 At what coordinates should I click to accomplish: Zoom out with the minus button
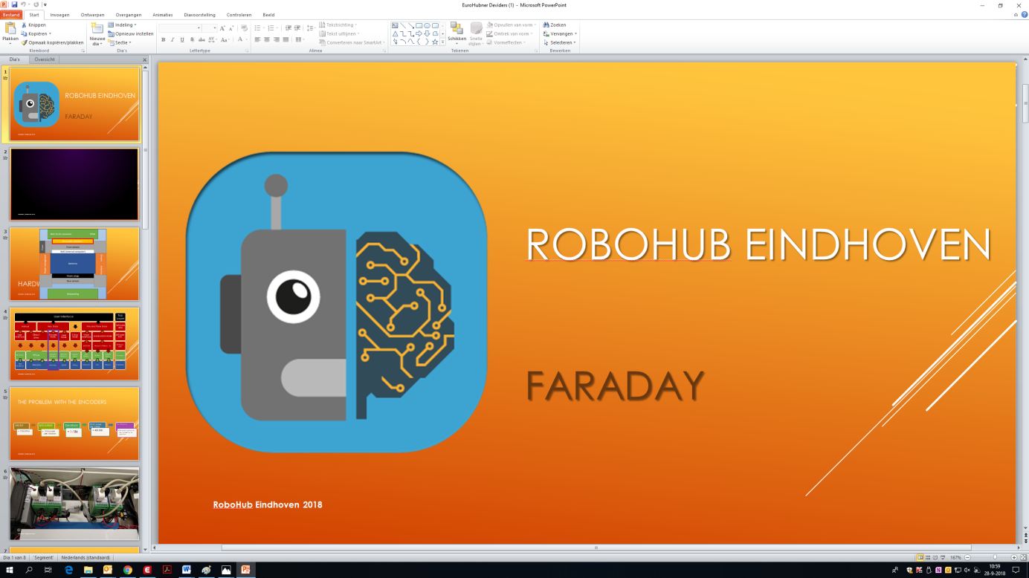click(x=968, y=557)
